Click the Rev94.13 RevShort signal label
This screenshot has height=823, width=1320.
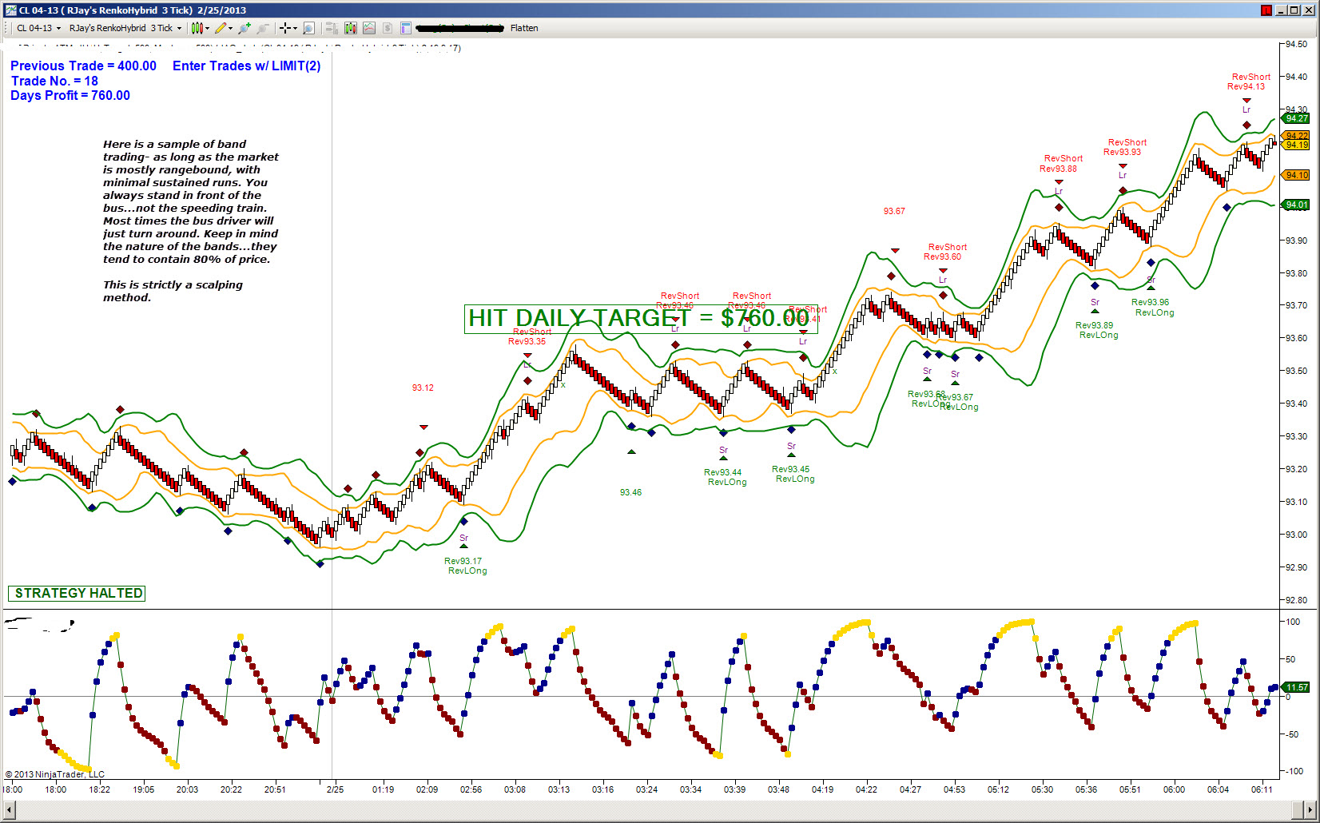coord(1249,82)
